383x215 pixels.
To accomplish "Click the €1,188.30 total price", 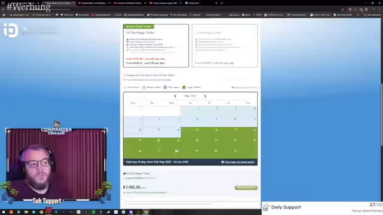I will pos(132,187).
